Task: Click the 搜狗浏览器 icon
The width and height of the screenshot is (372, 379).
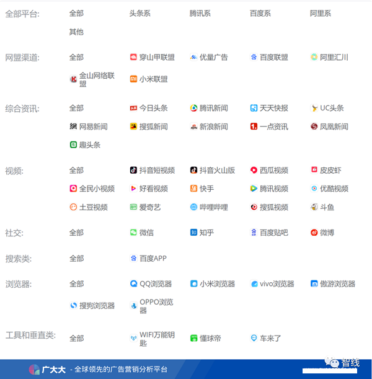Action: click(73, 306)
